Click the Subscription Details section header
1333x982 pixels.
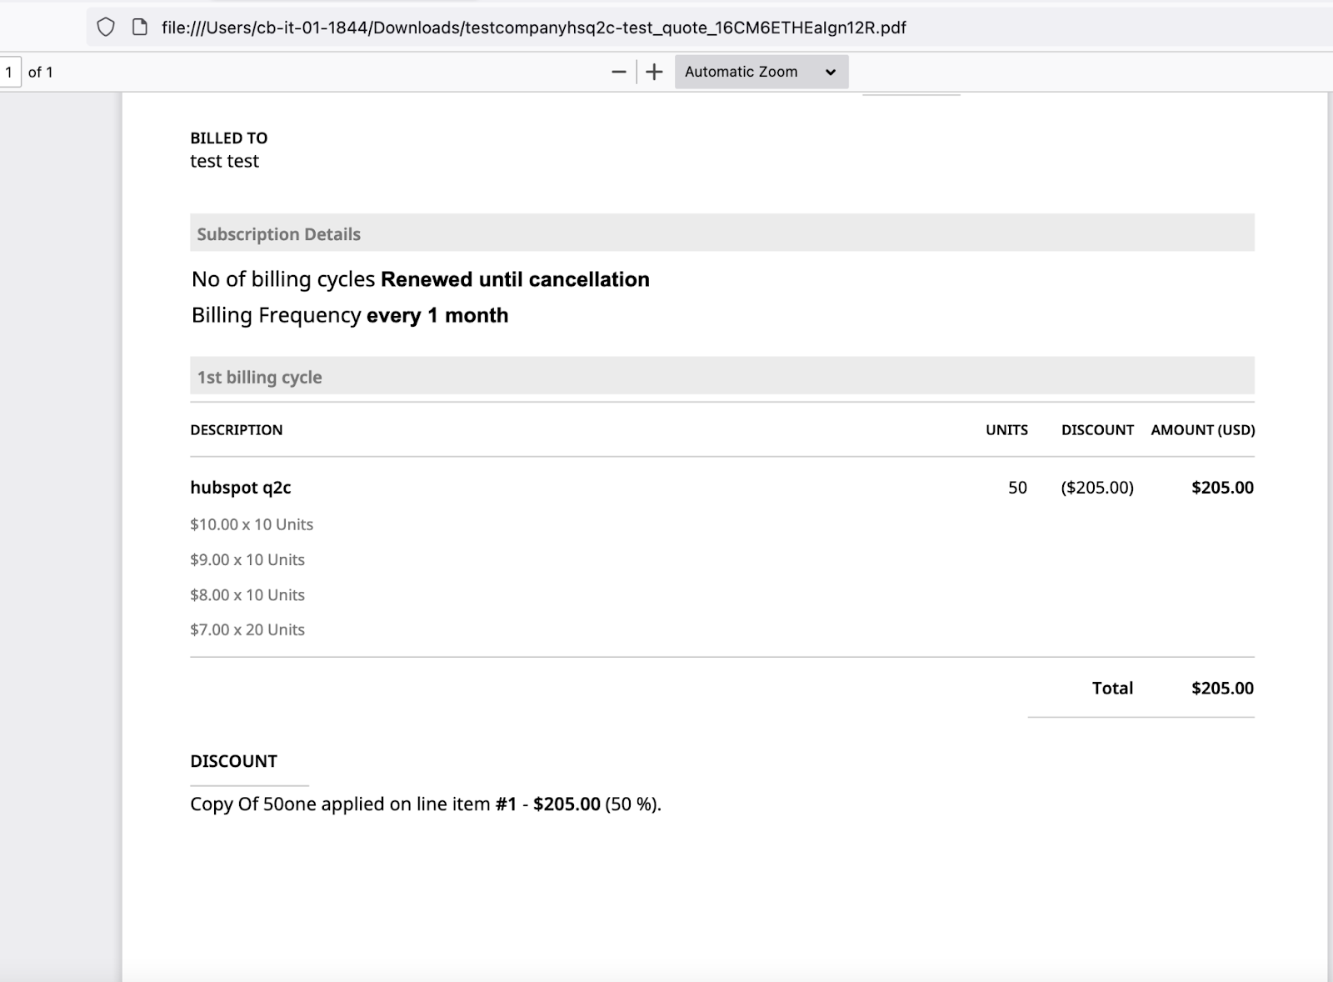pos(278,234)
